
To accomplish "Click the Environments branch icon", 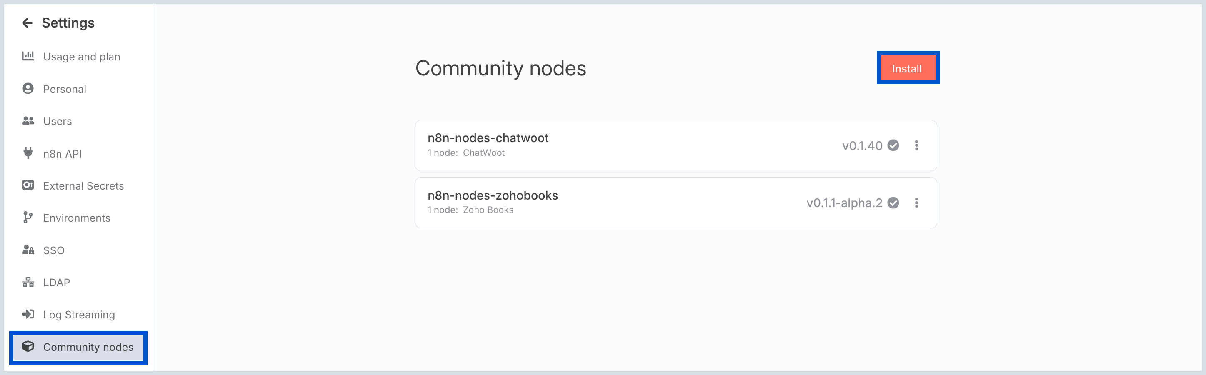I will 28,217.
